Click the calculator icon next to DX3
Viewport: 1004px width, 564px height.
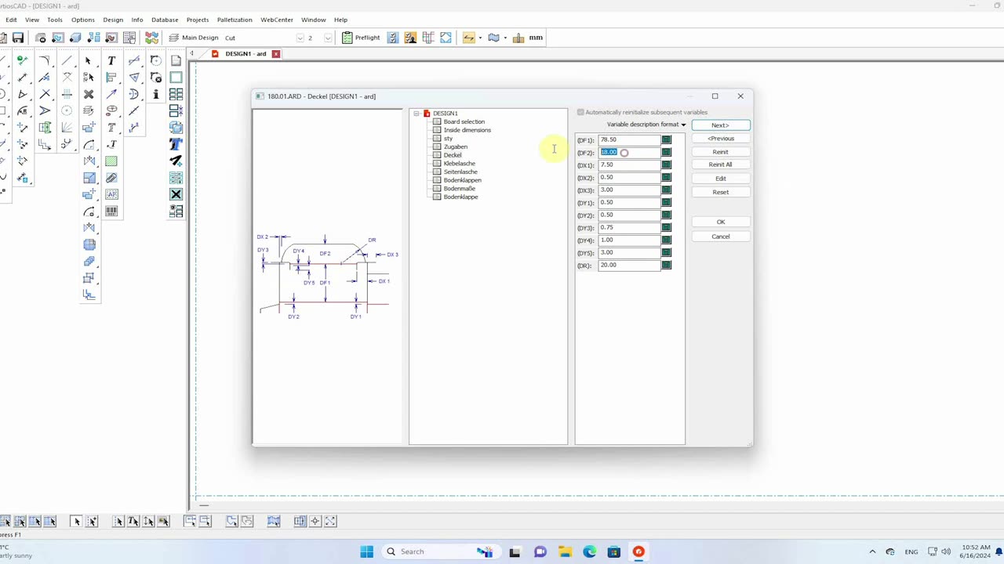667,190
